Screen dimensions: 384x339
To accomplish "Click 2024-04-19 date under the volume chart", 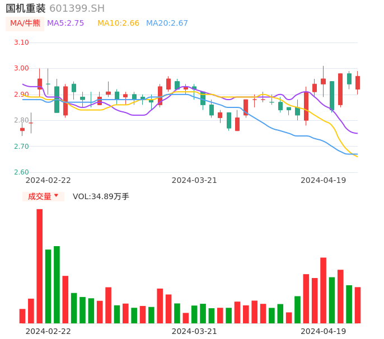I will (324, 331).
